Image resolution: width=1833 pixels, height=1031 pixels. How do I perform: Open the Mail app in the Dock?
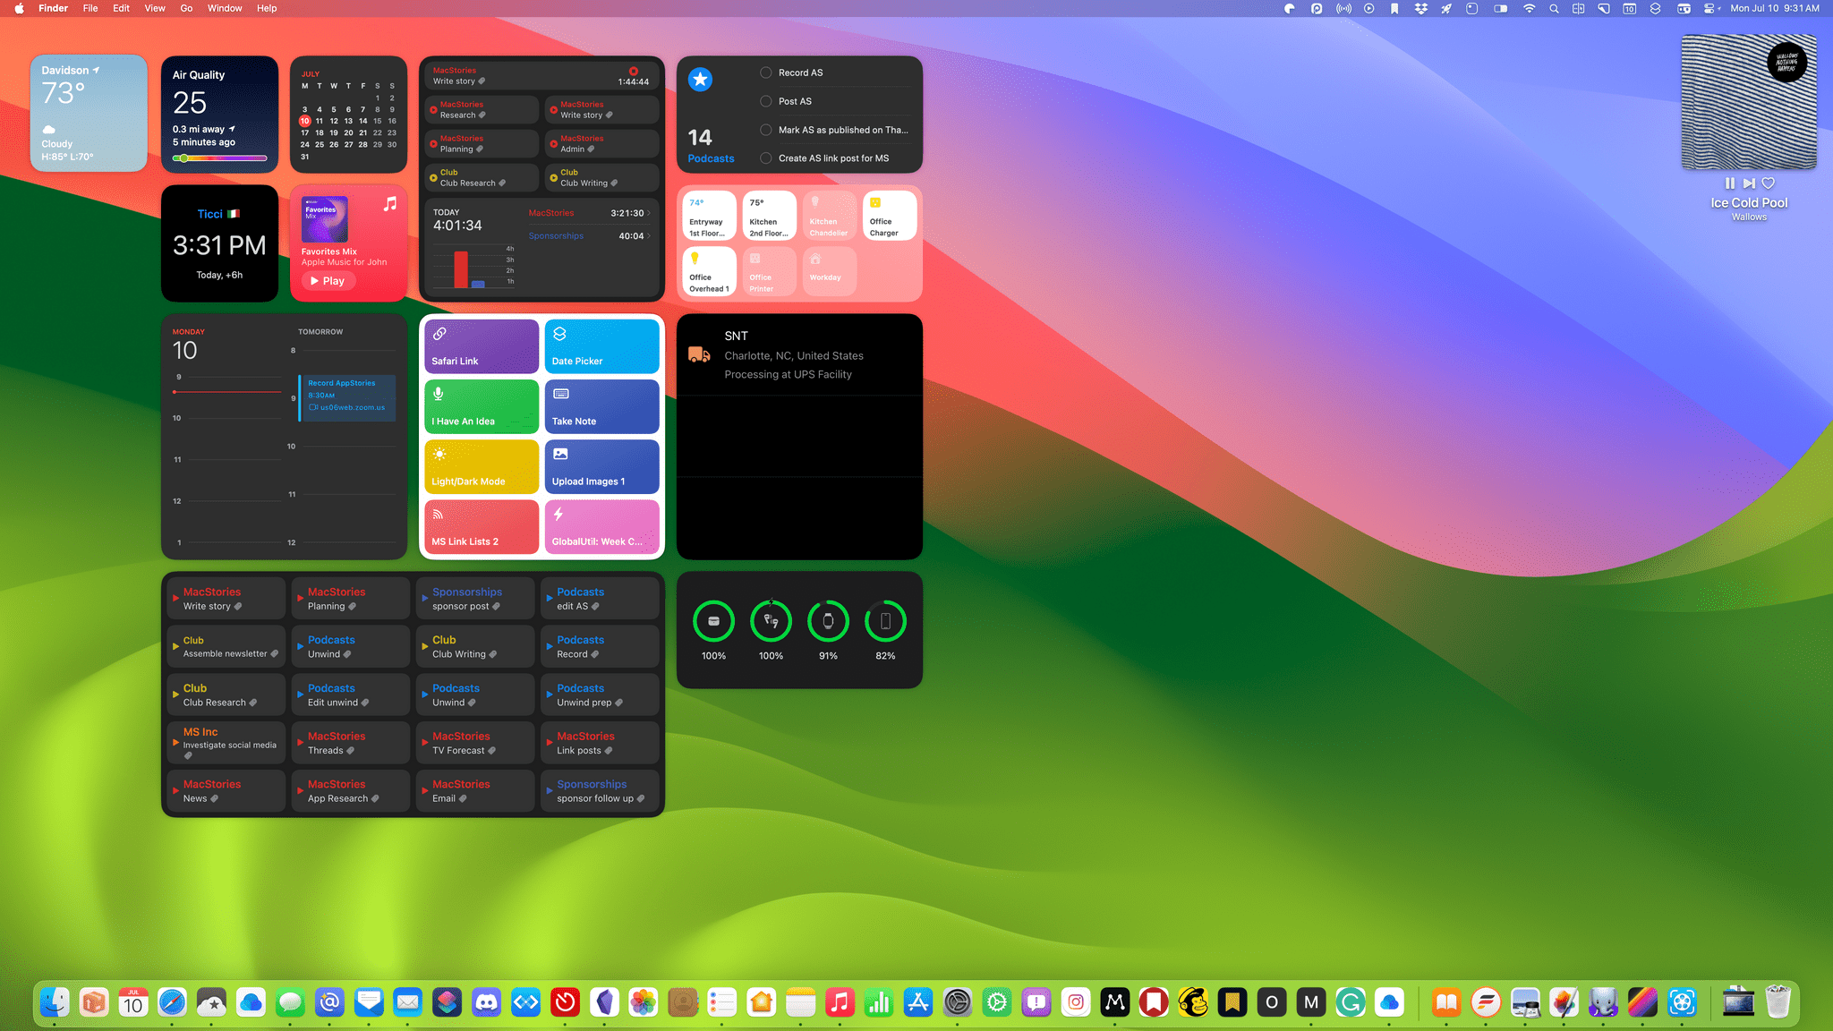coord(407,1002)
